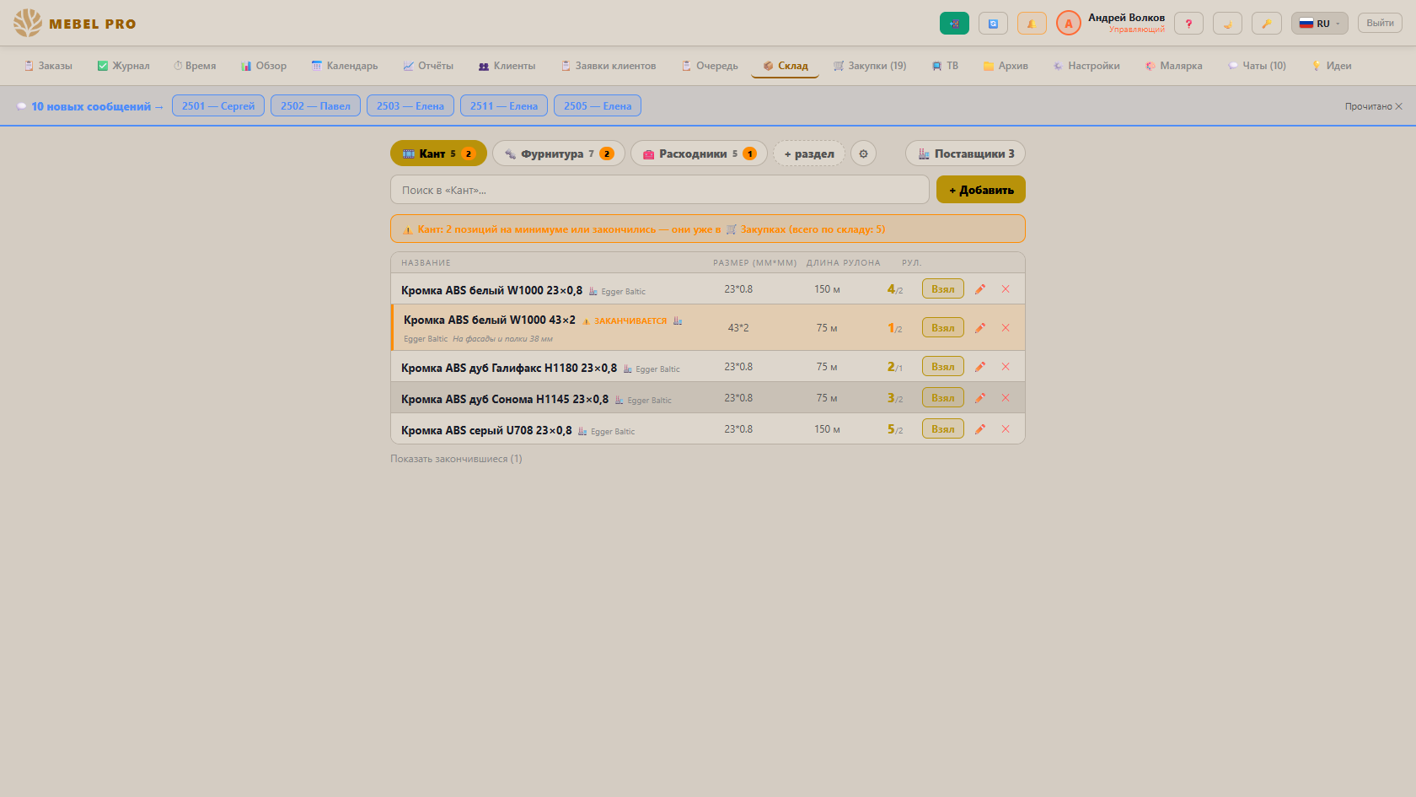Delete Кромка дуб Сонома H1145
Screen dimensions: 1416x797
[1006, 398]
